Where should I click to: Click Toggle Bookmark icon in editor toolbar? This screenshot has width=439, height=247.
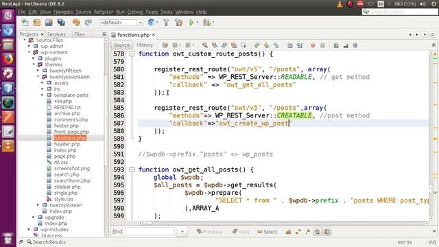click(276, 45)
